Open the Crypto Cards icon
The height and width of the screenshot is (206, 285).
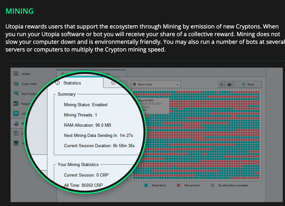pos(16,84)
